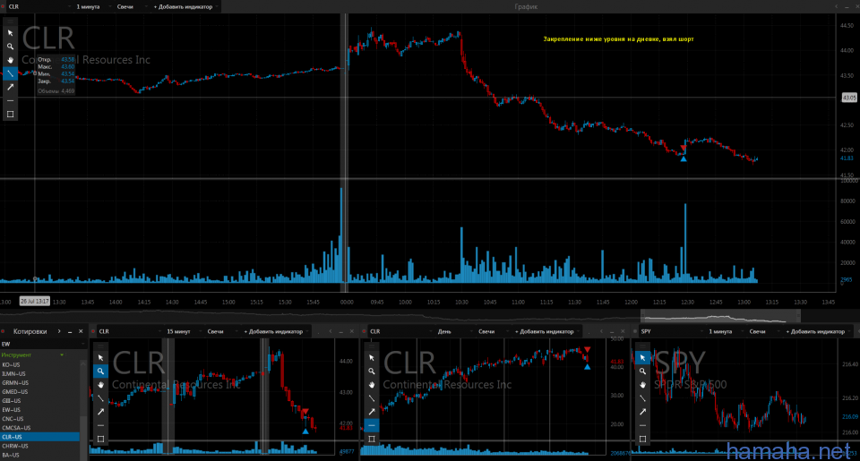Select the zoom tool in main CLR chart
860x461 pixels.
pyautogui.click(x=10, y=47)
